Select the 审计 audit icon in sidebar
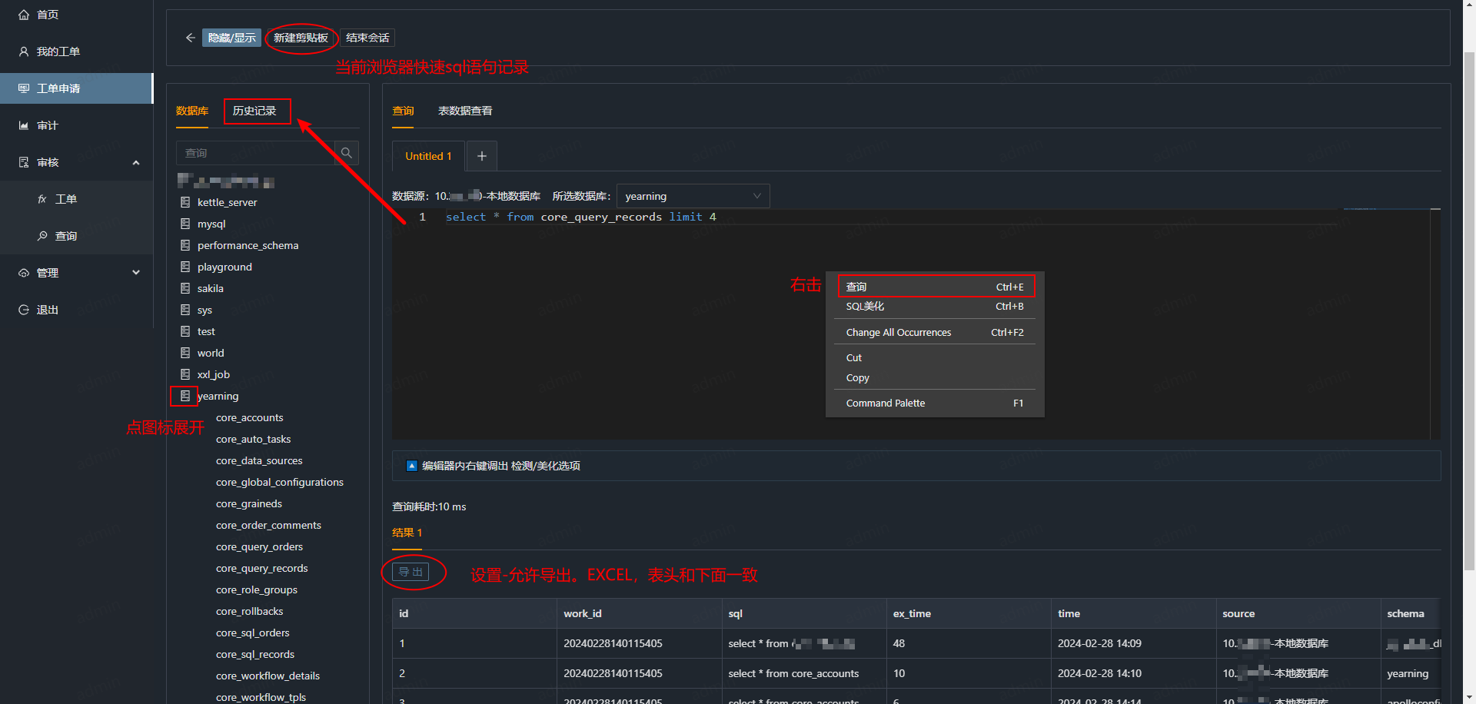This screenshot has width=1476, height=704. [22, 125]
